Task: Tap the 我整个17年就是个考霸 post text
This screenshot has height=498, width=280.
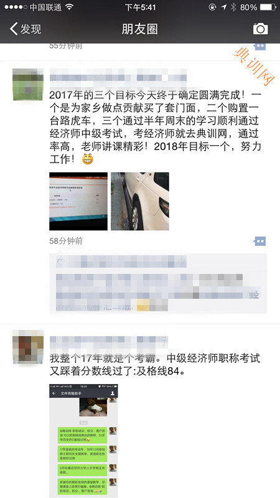Action: coord(155,365)
